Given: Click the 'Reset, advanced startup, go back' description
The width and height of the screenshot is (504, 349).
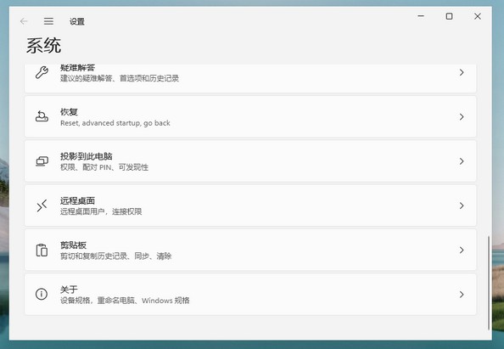Looking at the screenshot, I should point(115,123).
